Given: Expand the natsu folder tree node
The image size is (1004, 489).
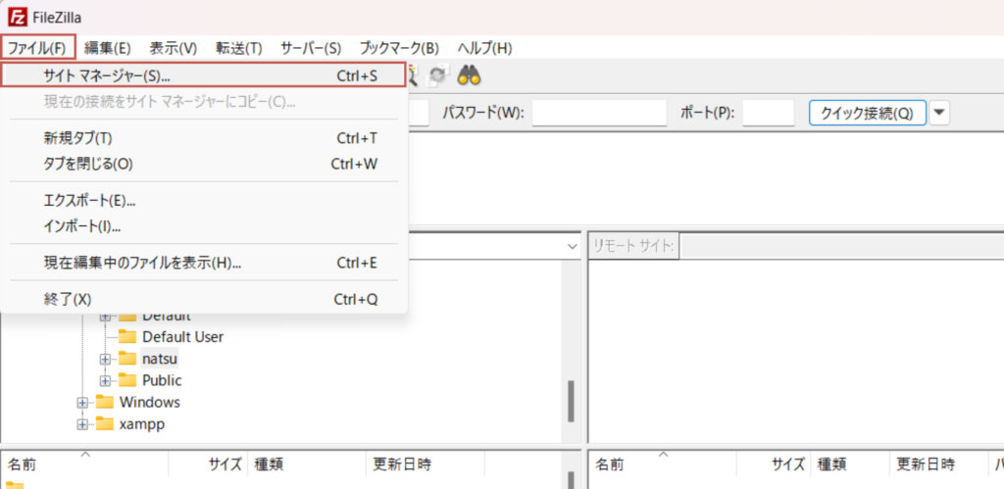Looking at the screenshot, I should (x=105, y=359).
